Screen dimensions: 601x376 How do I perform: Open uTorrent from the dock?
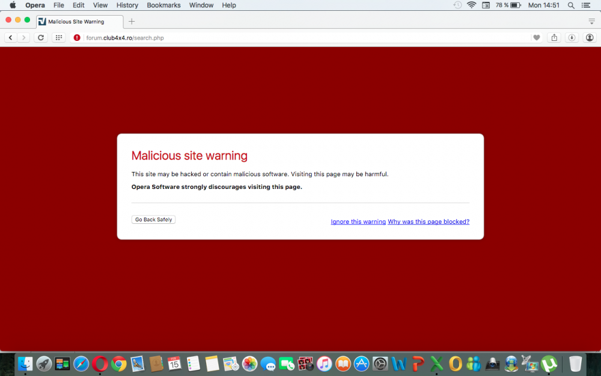[549, 363]
